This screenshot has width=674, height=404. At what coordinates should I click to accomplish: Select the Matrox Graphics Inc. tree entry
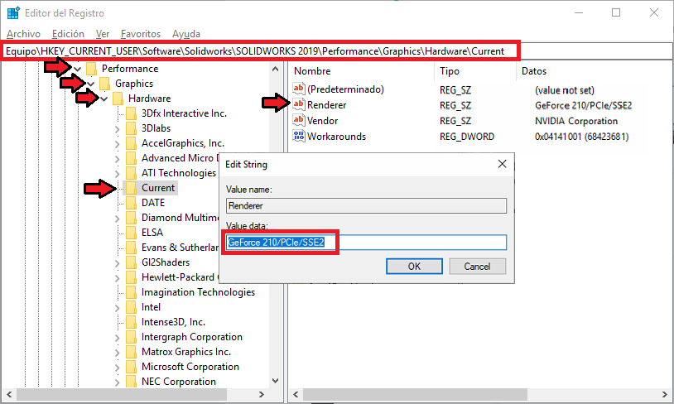(186, 352)
